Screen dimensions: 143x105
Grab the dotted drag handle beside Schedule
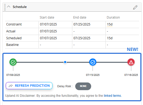click(5, 7)
